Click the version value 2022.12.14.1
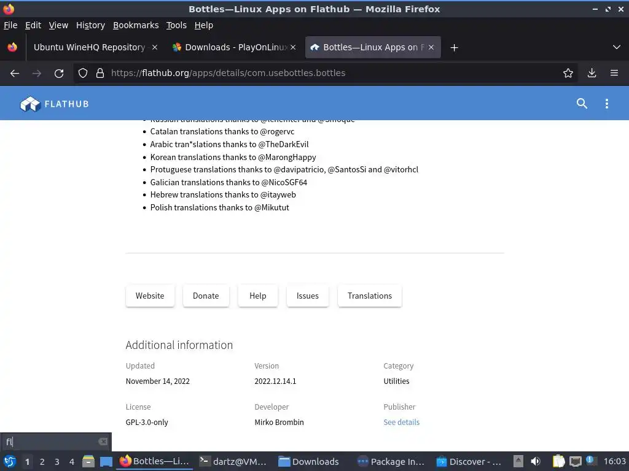 click(x=275, y=381)
